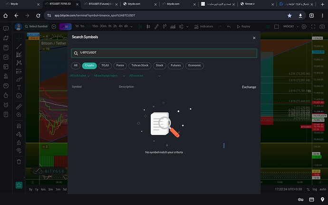Open the economic calendar sidebar icon
Viewport: 328px width, 205px height.
coord(6,67)
